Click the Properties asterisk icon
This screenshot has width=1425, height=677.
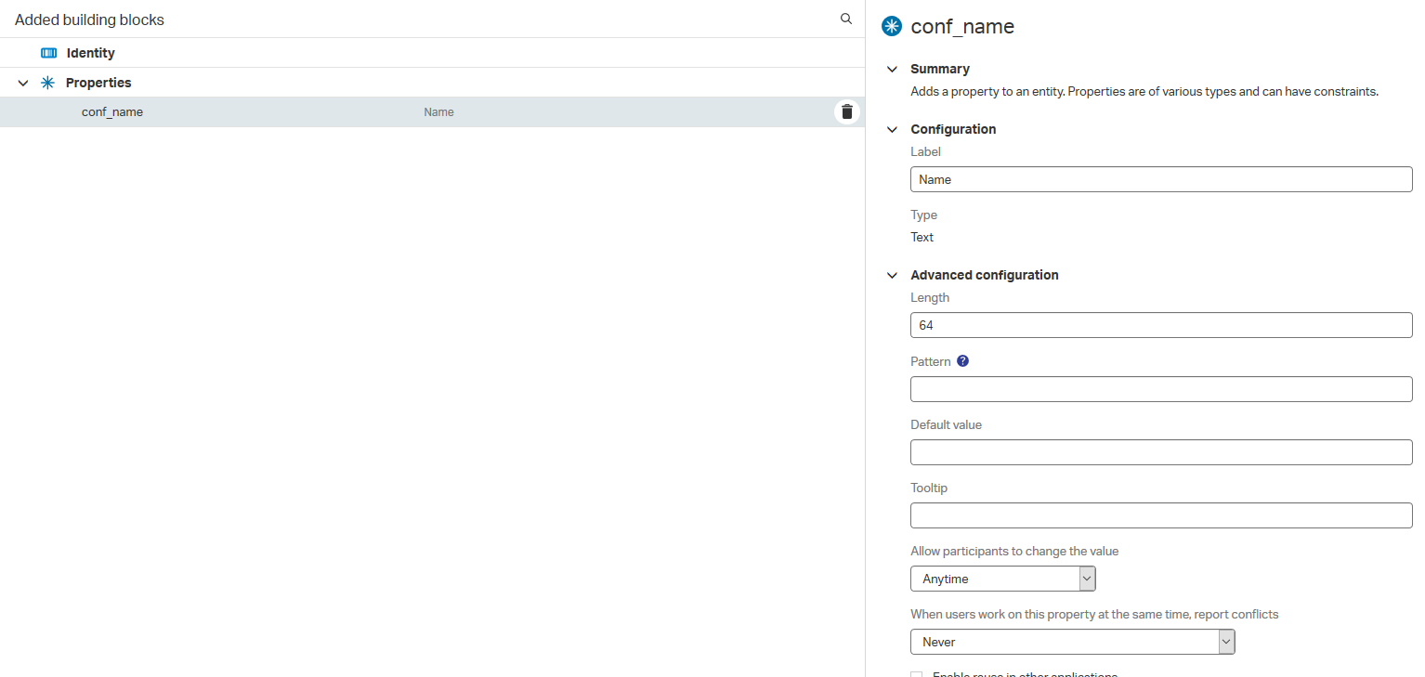click(x=47, y=83)
